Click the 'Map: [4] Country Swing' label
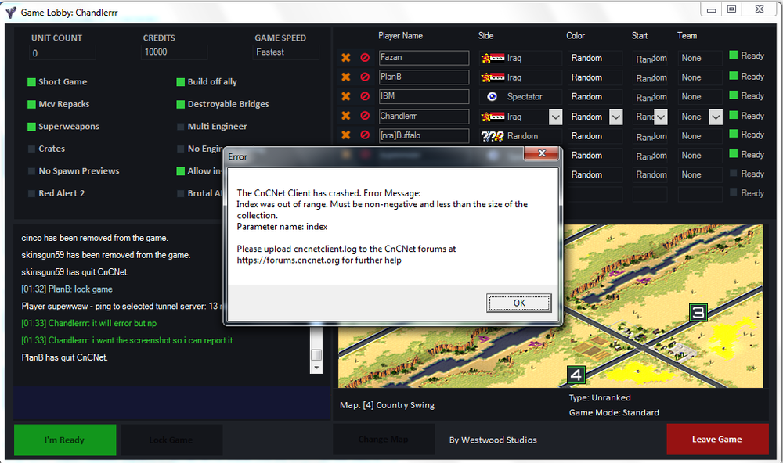The height and width of the screenshot is (463, 783). [x=387, y=405]
